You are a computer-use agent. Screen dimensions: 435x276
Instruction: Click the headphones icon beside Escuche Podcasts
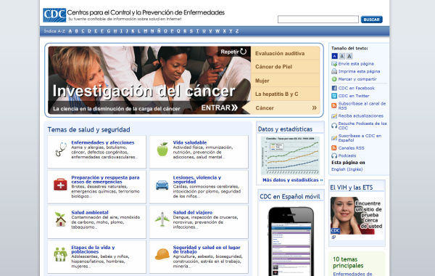click(x=334, y=126)
